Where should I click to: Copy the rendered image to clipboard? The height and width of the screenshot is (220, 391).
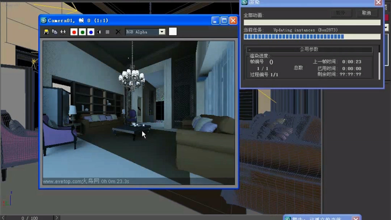pos(54,32)
